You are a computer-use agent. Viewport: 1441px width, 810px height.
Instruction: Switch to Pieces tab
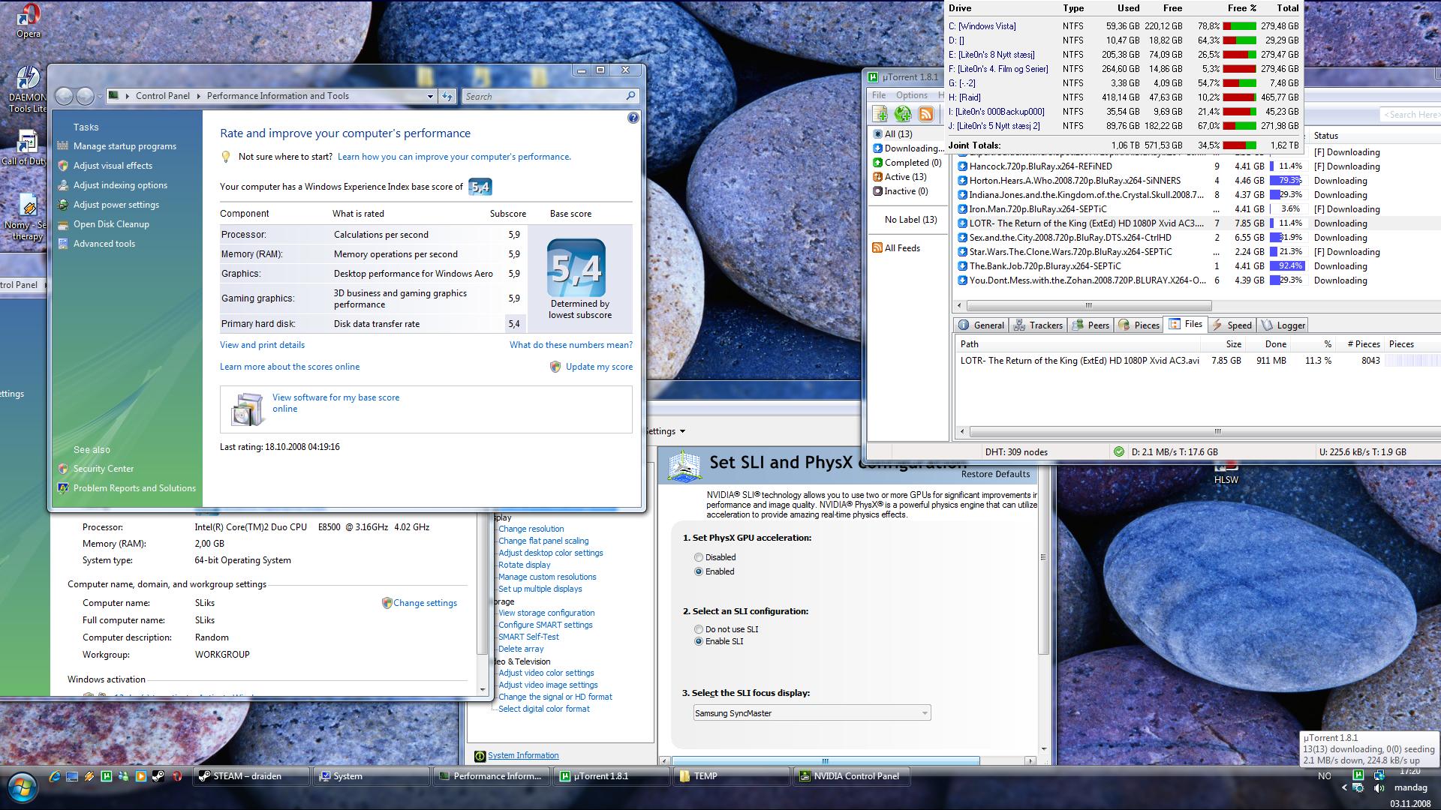tap(1139, 325)
